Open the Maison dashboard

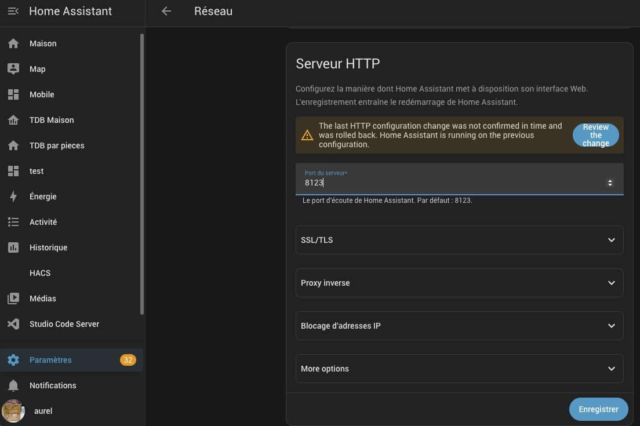pos(71,43)
